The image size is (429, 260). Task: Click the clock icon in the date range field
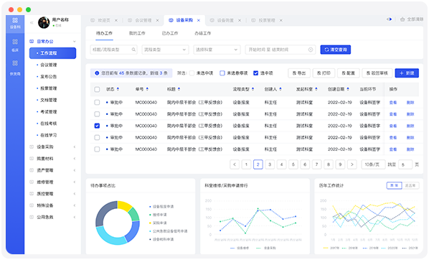coord(311,50)
